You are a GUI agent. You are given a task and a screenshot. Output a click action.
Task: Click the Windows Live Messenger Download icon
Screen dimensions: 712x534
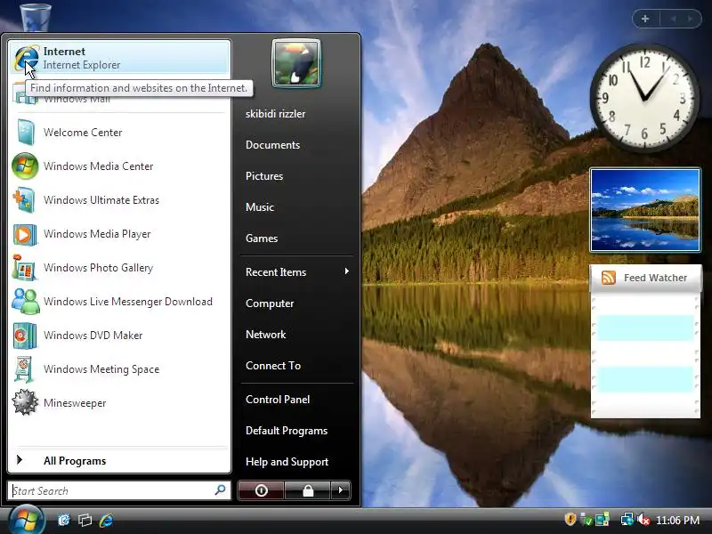26,302
